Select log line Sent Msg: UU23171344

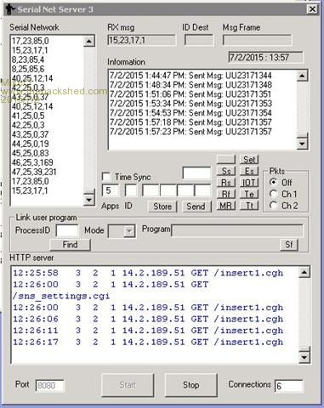click(x=190, y=76)
